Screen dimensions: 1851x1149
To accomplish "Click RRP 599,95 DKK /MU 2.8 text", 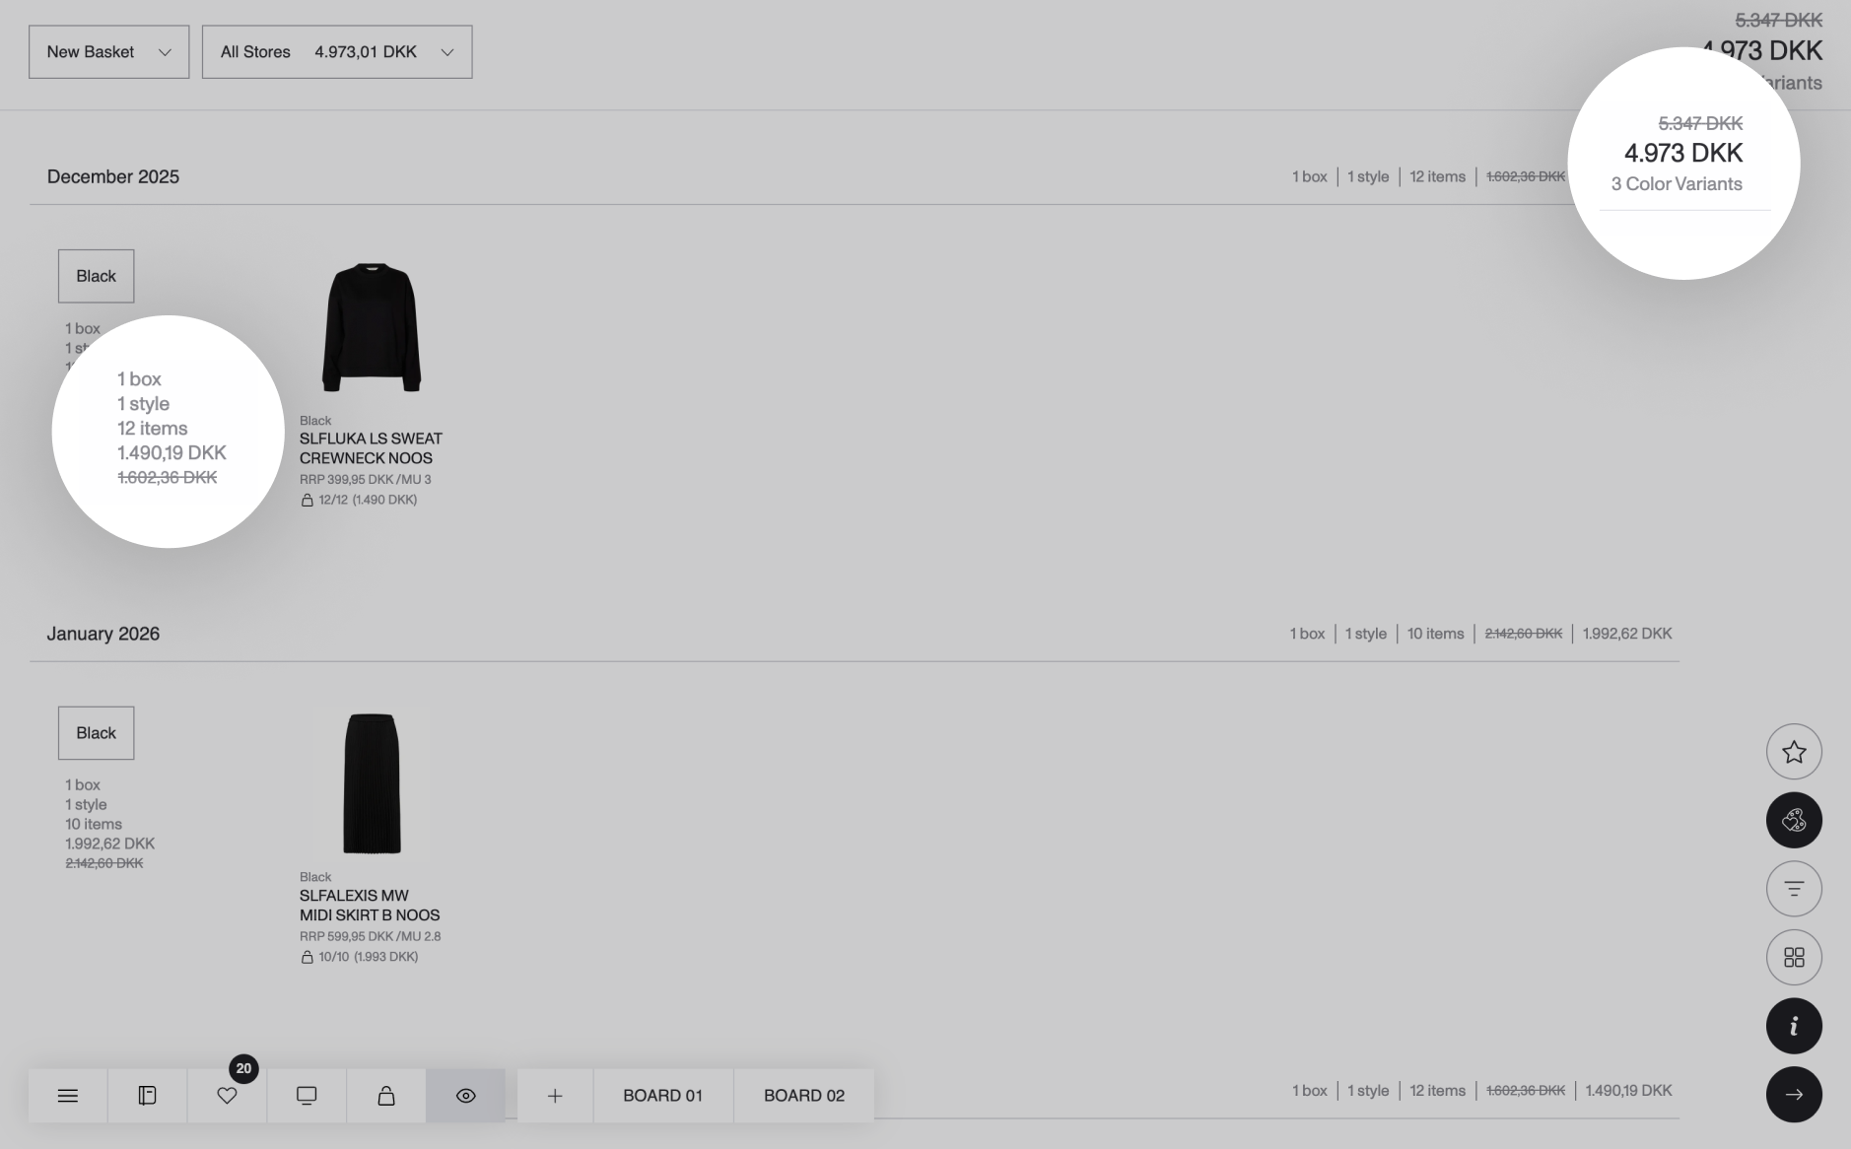I will coord(371,936).
